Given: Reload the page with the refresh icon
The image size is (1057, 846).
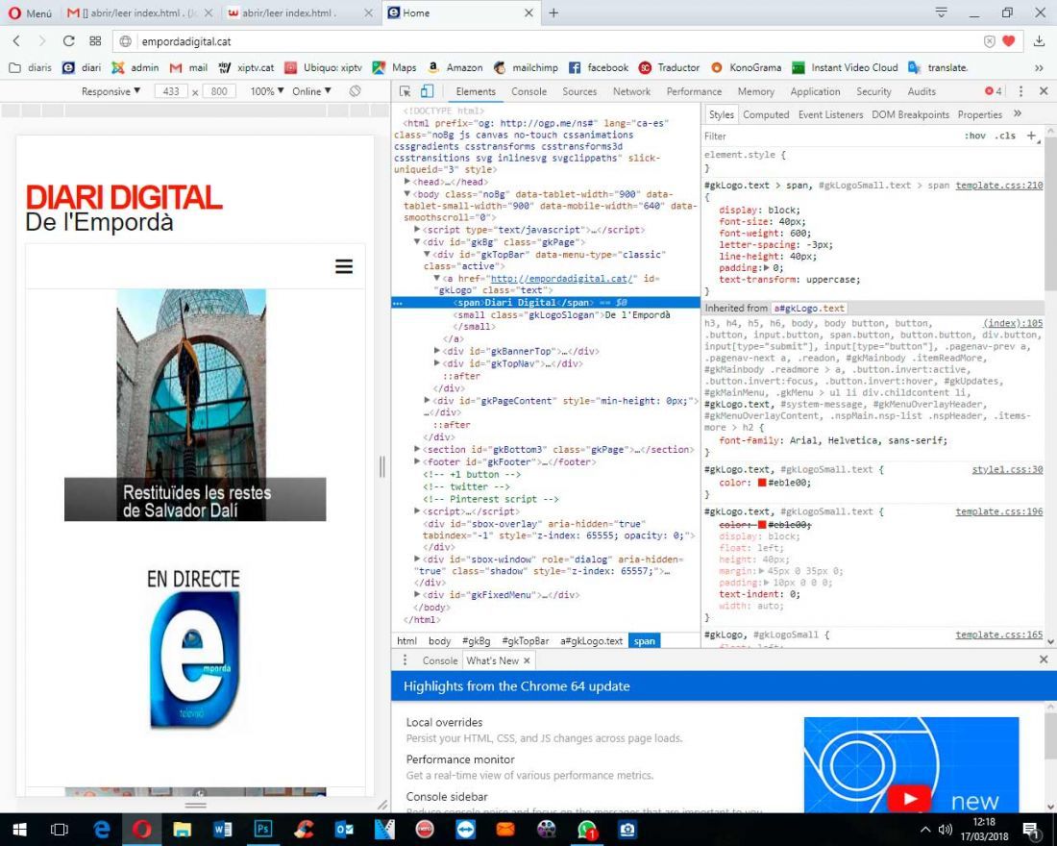Looking at the screenshot, I should coord(68,41).
